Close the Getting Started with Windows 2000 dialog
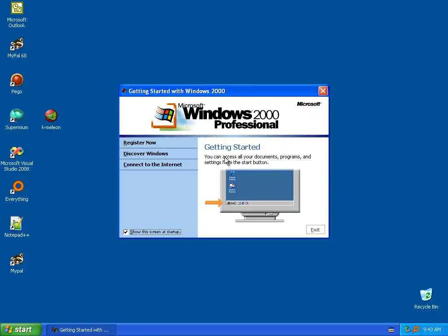Viewport: 448px width, 336px height. click(x=323, y=91)
